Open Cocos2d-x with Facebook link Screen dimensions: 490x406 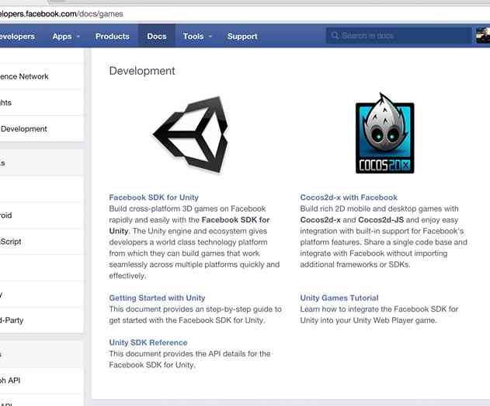tap(349, 198)
